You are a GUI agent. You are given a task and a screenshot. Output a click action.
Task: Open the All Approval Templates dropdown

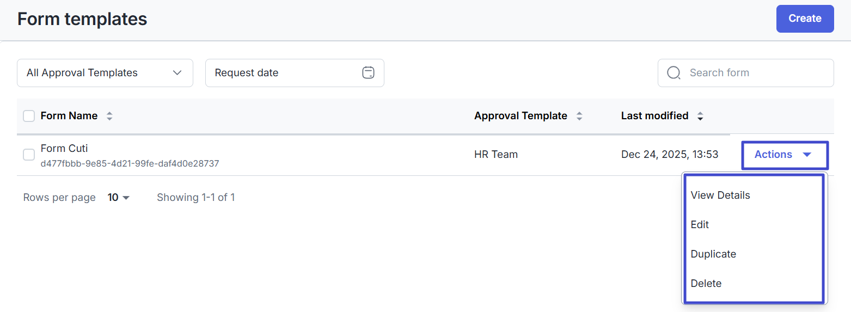pyautogui.click(x=105, y=73)
